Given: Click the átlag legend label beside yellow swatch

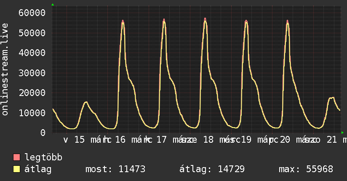Looking at the screenshot, I should click(x=38, y=169).
